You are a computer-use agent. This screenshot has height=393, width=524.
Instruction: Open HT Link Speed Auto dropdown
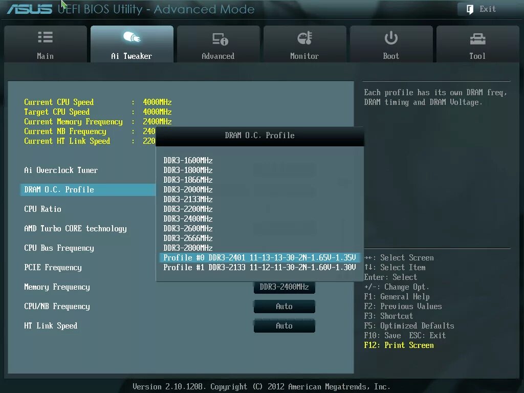point(285,326)
